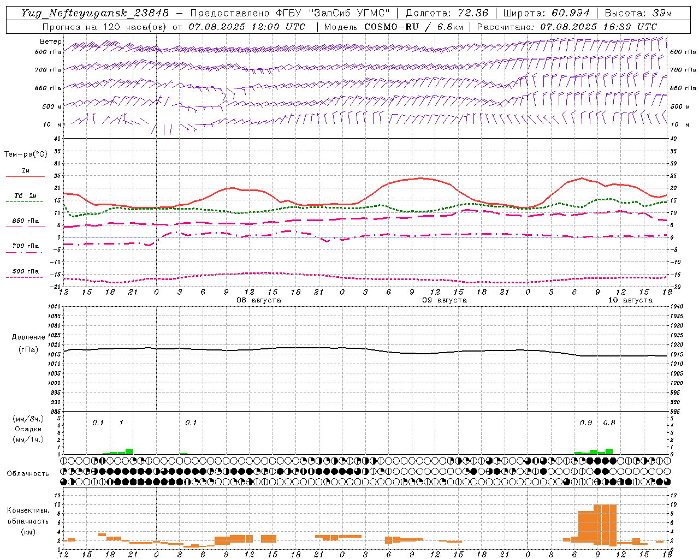Click the Долгота: 72.36 header value
Viewport: 699px width, 559px height.
(x=447, y=13)
